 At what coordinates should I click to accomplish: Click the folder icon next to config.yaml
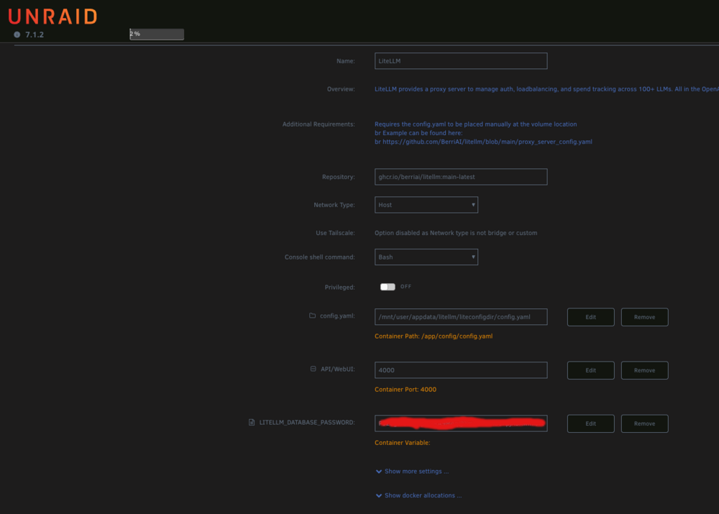(312, 316)
